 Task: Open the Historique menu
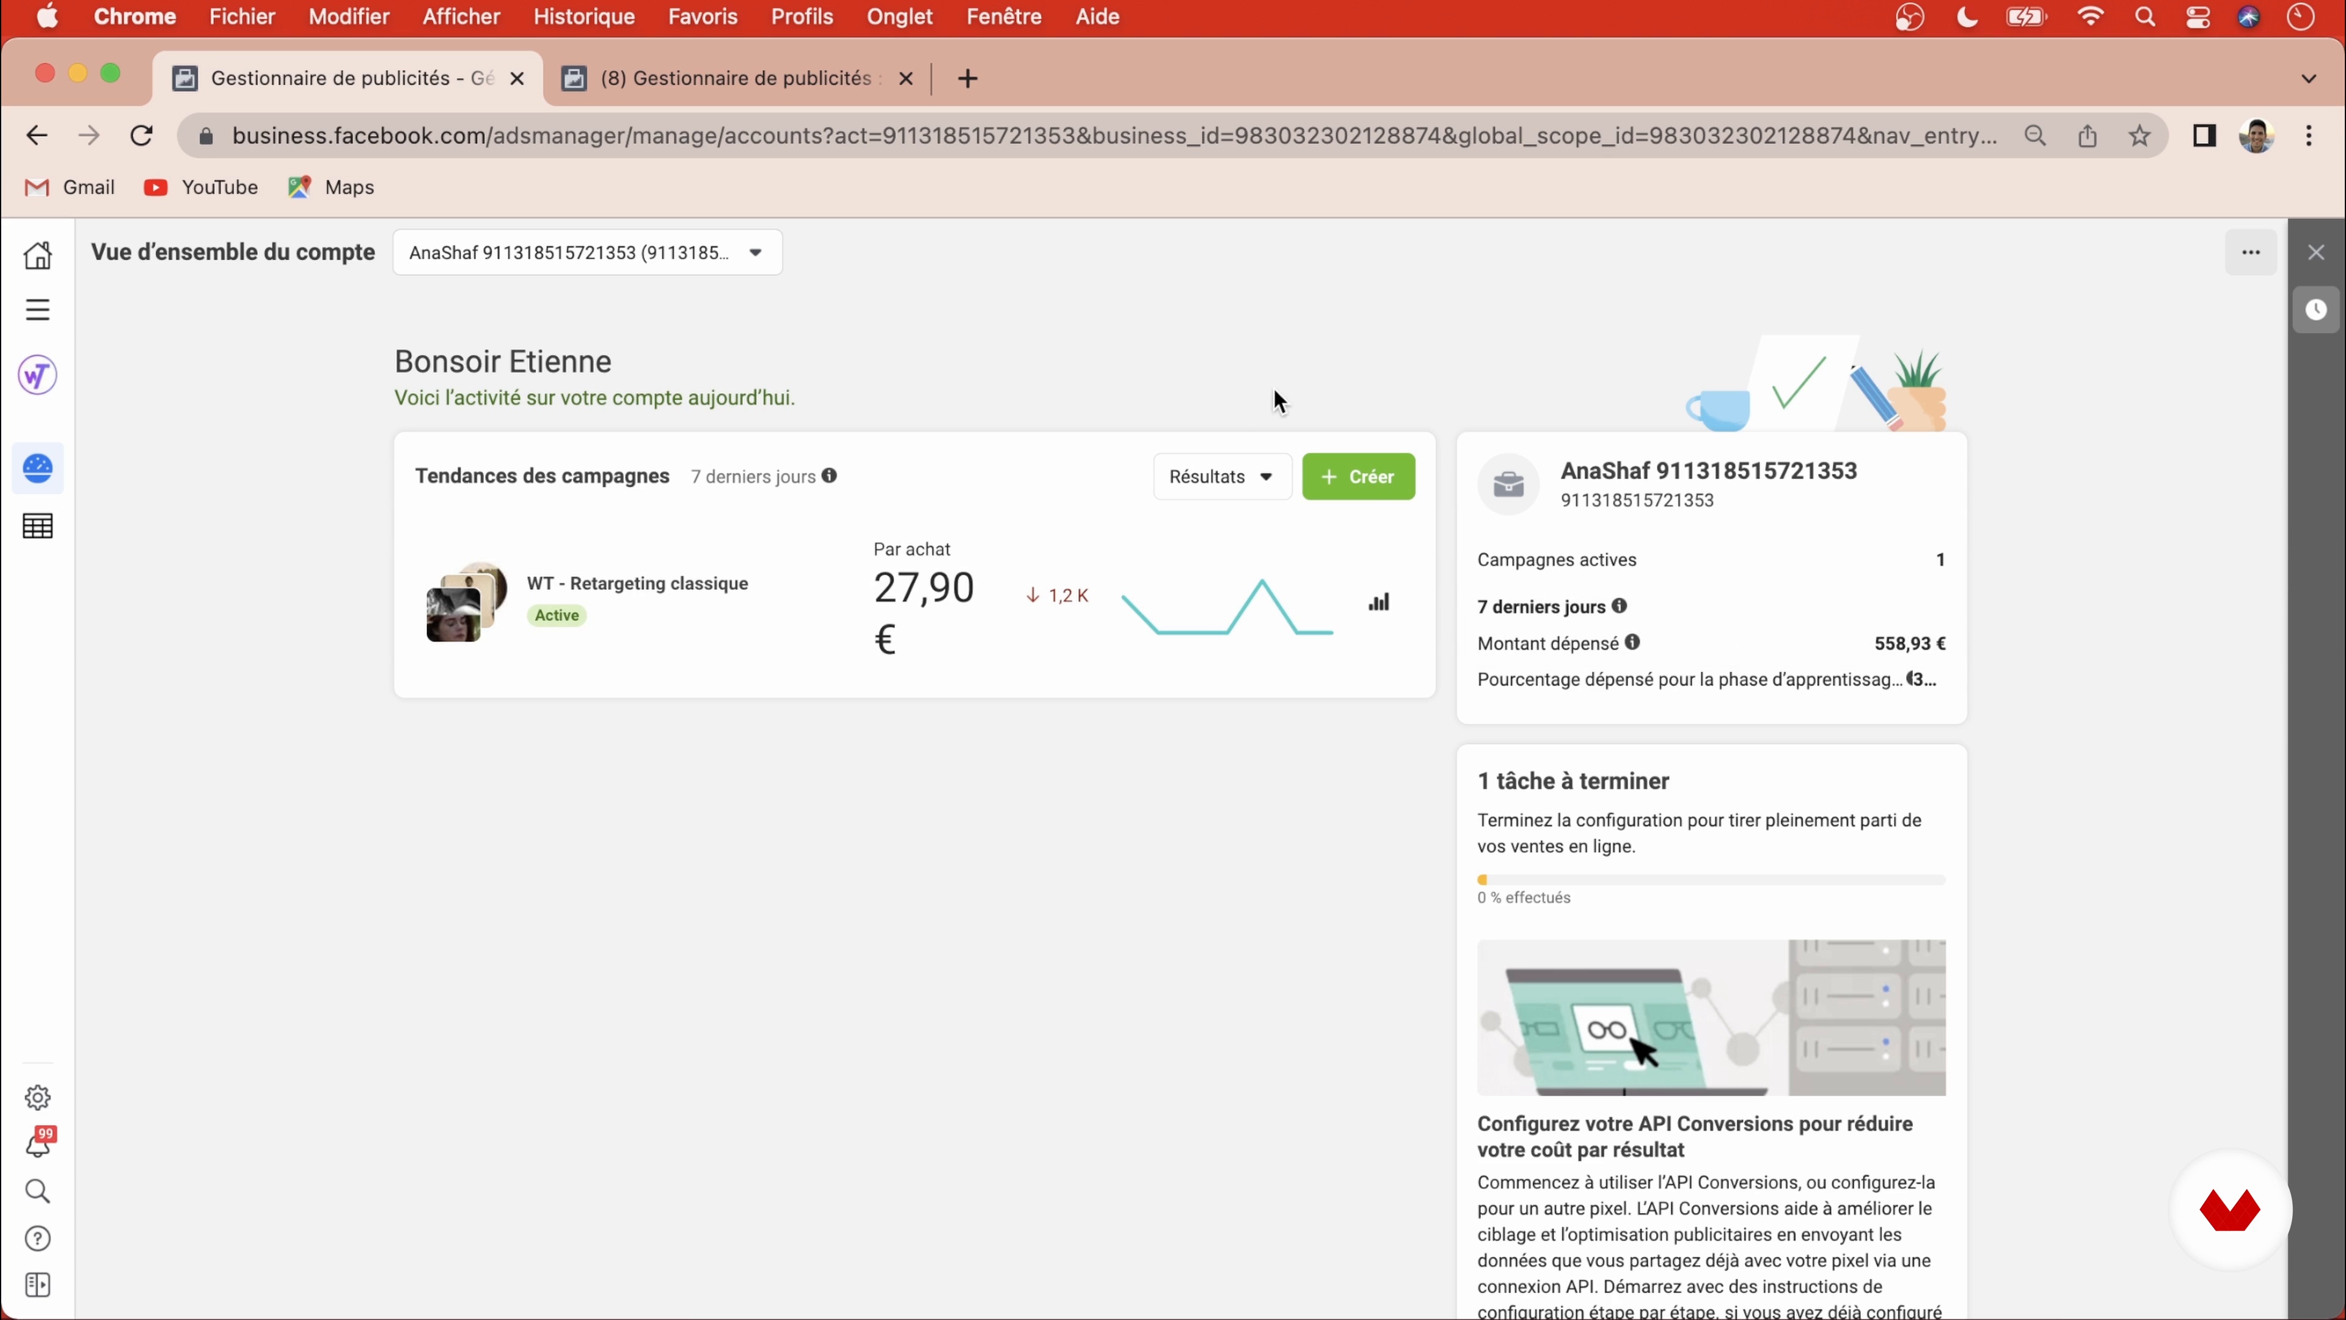(x=584, y=16)
